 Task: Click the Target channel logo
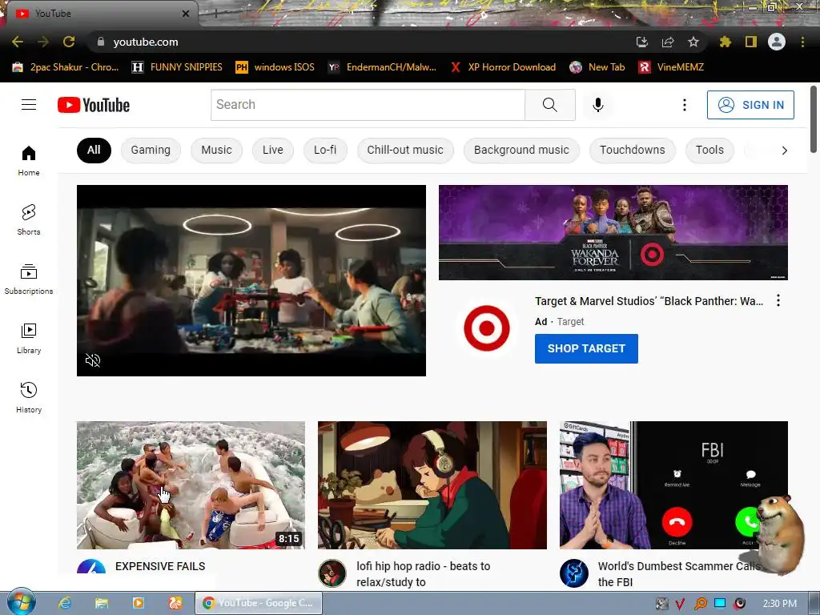click(x=486, y=328)
